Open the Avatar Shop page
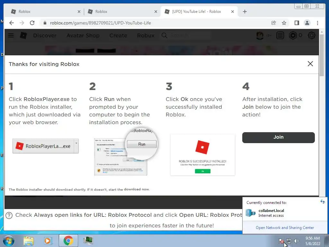The width and height of the screenshot is (329, 247). (x=83, y=35)
